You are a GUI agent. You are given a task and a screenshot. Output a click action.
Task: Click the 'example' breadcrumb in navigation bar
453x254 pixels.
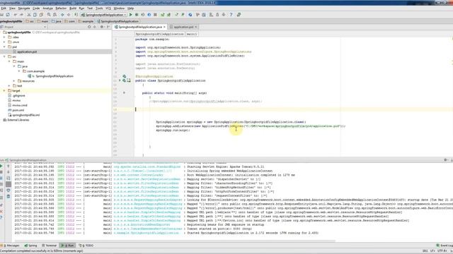tap(88, 21)
